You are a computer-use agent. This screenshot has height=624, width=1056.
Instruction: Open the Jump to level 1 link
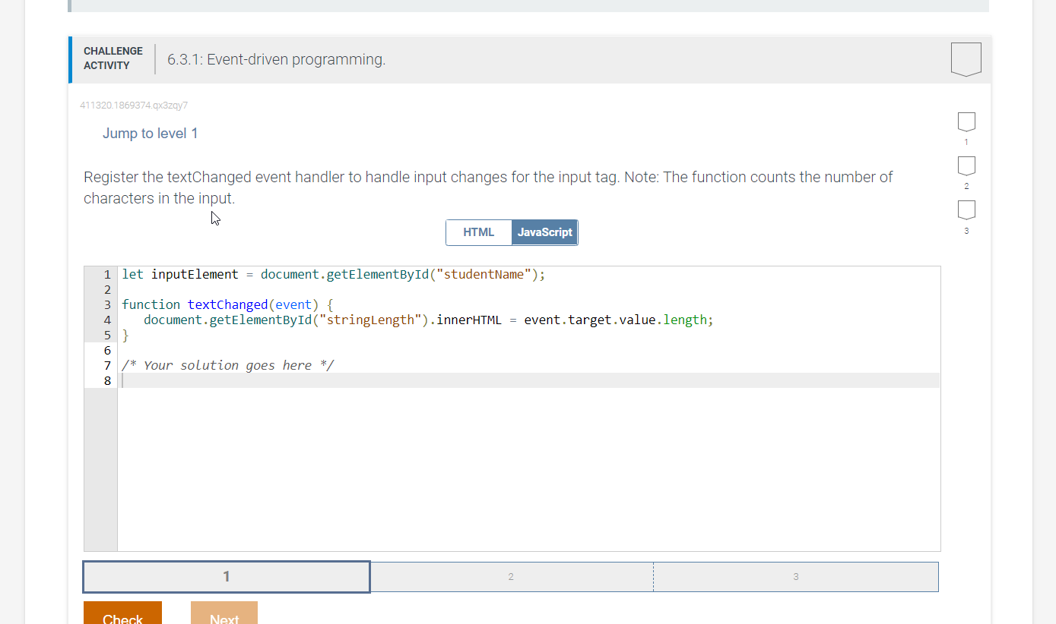point(150,133)
